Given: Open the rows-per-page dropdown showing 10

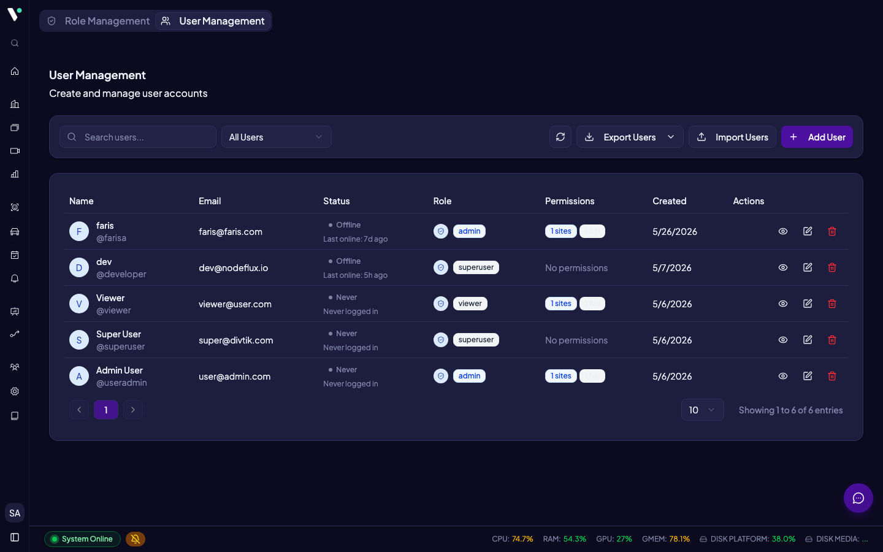Looking at the screenshot, I should (x=703, y=410).
